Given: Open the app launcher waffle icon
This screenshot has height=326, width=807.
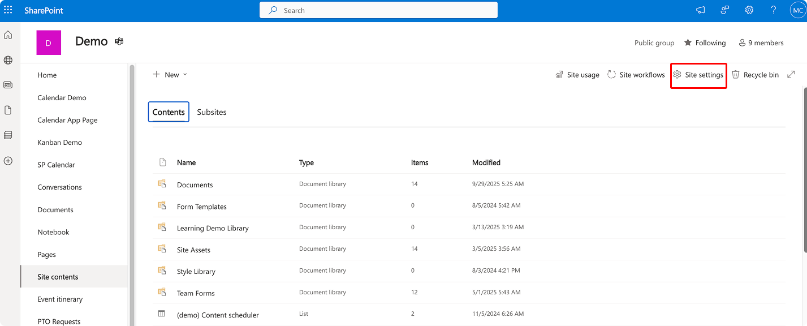Looking at the screenshot, I should click(8, 10).
